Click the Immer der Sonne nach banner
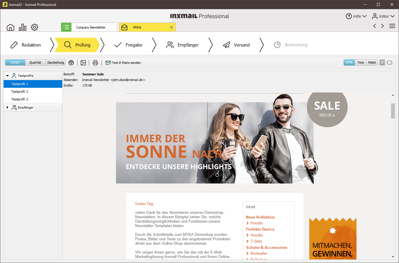Viewport: 399px width, 263px height. [x=215, y=143]
